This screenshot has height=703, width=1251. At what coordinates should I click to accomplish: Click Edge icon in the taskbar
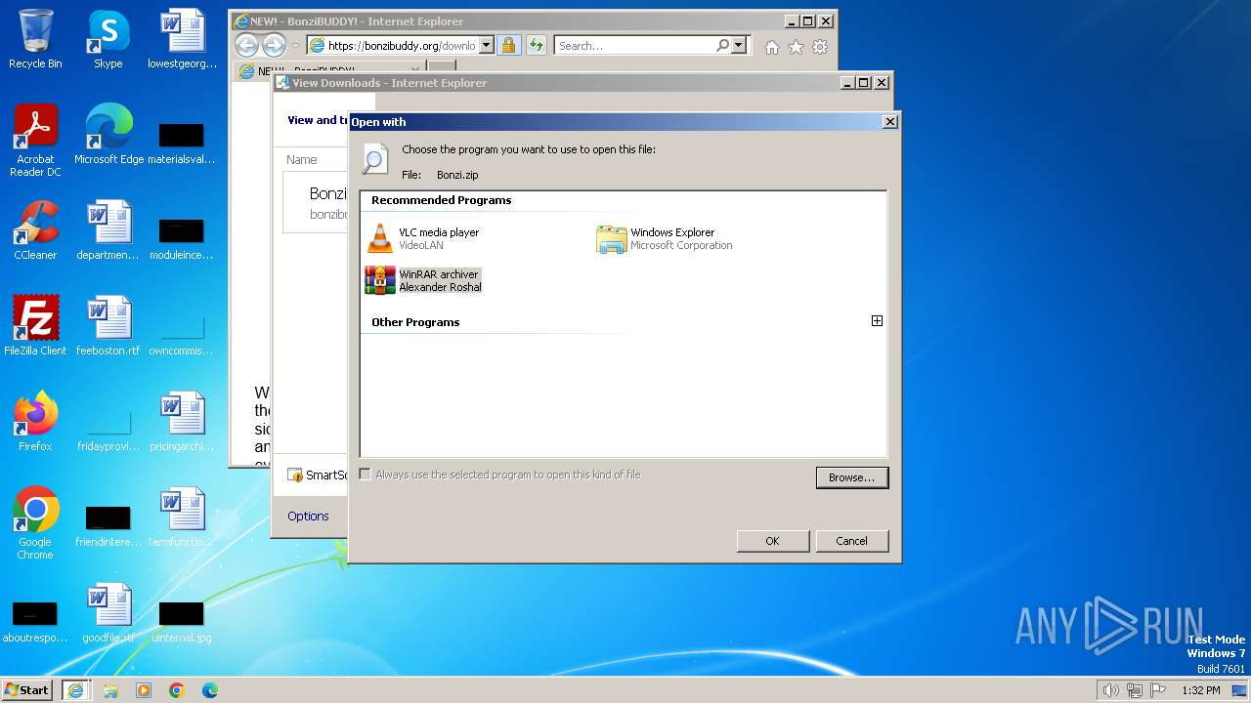tap(210, 689)
